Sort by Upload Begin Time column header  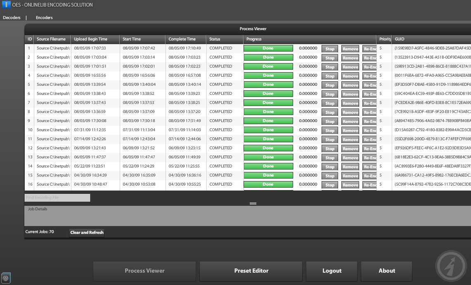[x=90, y=39]
